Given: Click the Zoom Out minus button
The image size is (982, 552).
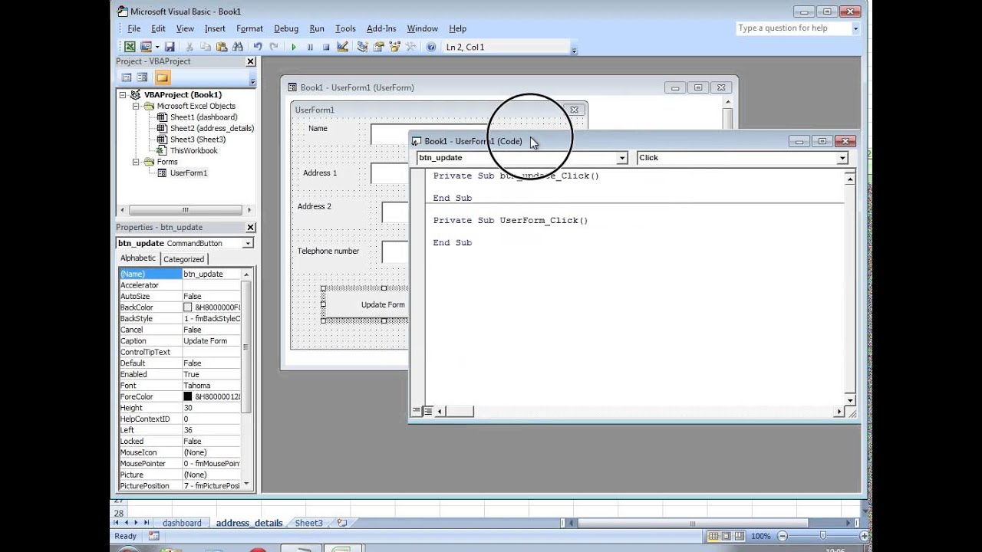Looking at the screenshot, I should tap(782, 536).
